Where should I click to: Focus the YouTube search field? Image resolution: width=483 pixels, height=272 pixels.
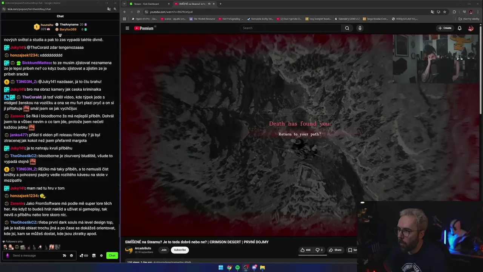coord(291,28)
